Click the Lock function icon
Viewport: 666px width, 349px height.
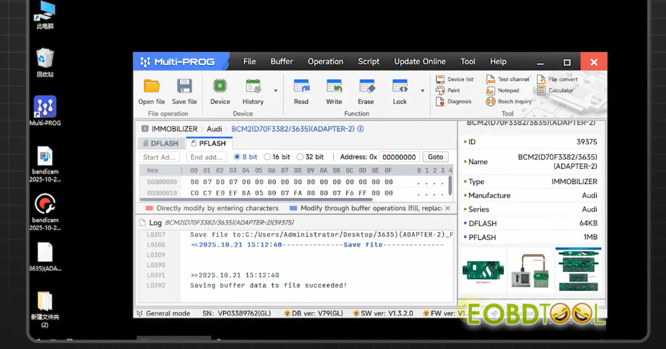coord(400,86)
